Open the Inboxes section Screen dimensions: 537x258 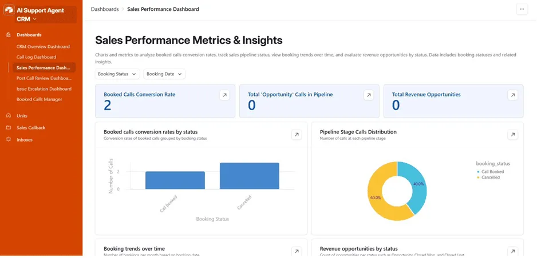(24, 140)
